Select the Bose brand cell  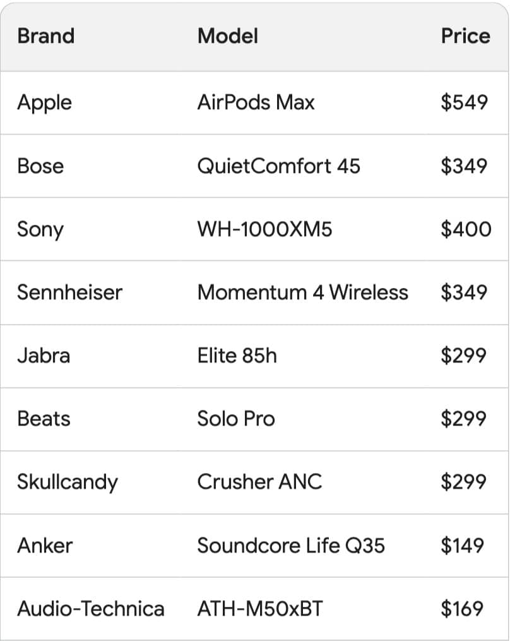point(40,166)
